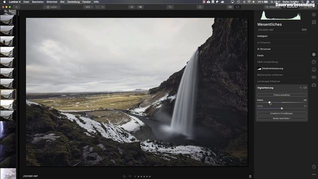The height and width of the screenshot is (179, 318).
Task: Select the highlighted filmstrip thumbnail
Action: pos(8,94)
